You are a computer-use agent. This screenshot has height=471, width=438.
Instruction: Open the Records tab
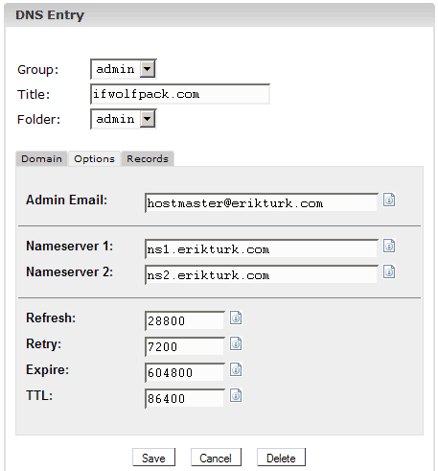click(148, 158)
